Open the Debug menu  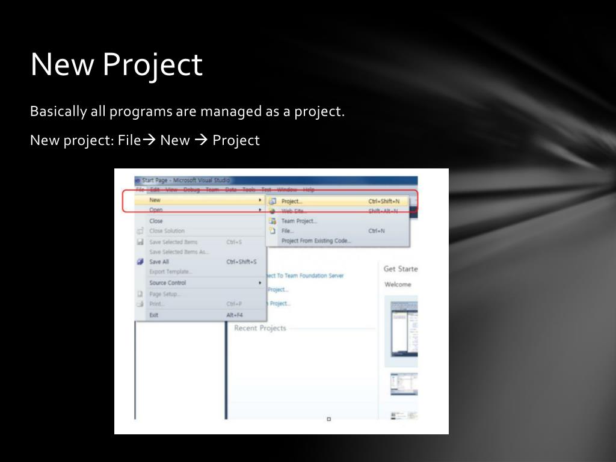[x=192, y=189]
